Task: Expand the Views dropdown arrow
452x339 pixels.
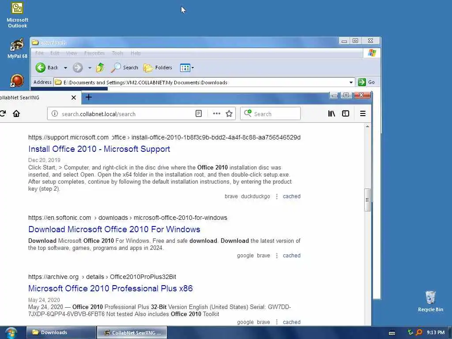Action: click(193, 68)
